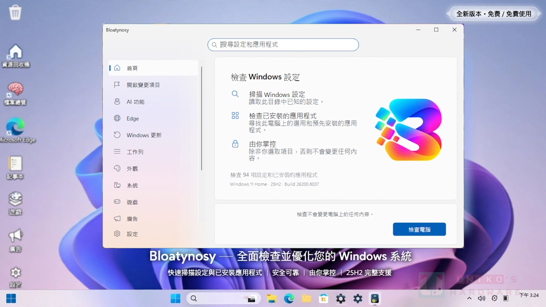
Task: Click the Bloatynosy window title text
Action: coord(117,30)
